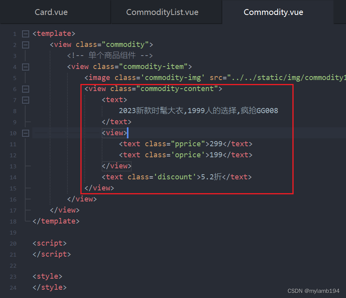Click the opening style tag
346x298 pixels.
pyautogui.click(x=47, y=276)
